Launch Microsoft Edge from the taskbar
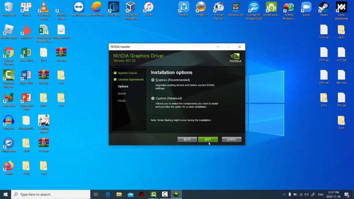This screenshot has width=354, height=199. 107,194
